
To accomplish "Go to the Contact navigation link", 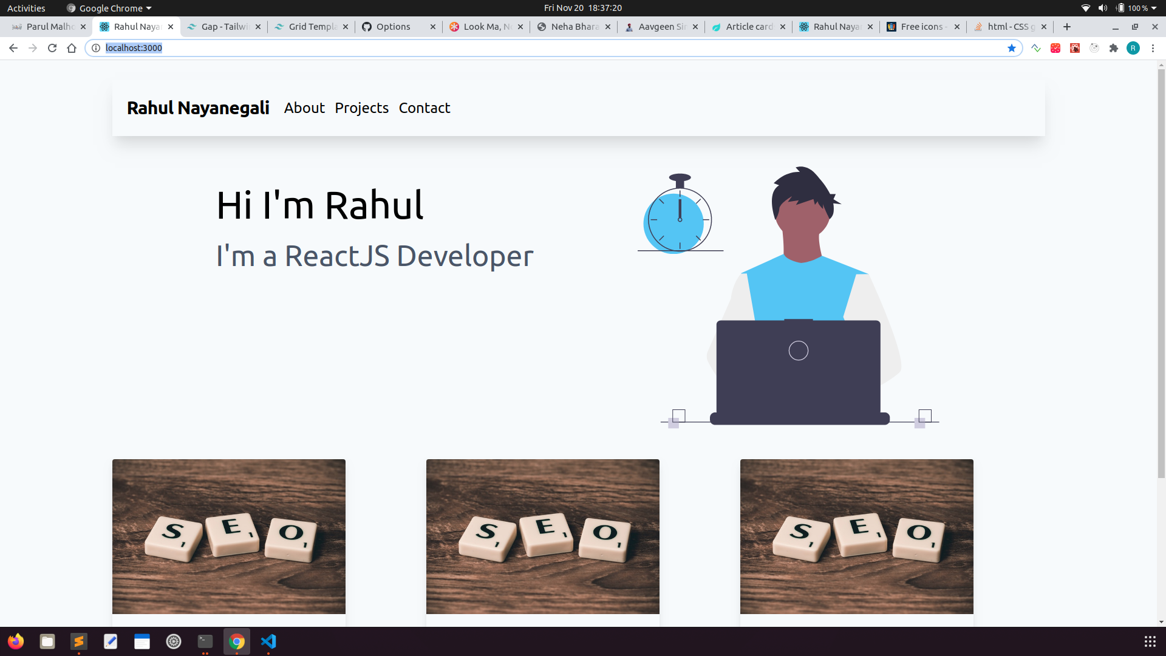I will (424, 108).
